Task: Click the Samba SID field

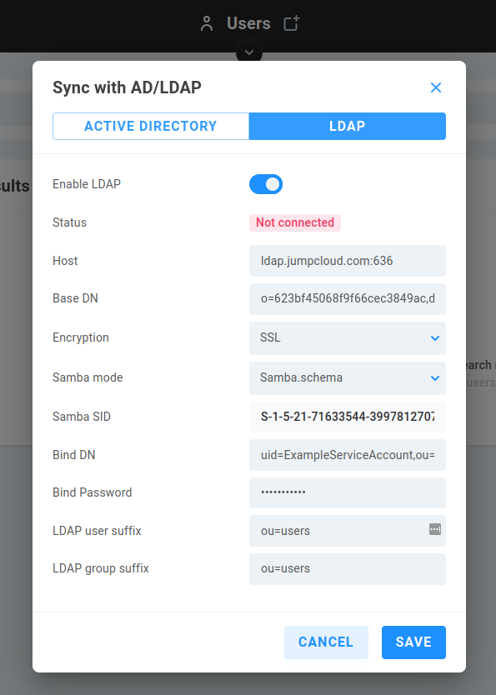Action: coord(348,417)
